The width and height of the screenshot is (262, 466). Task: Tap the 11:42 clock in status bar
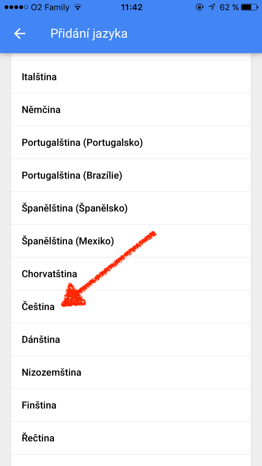(131, 7)
